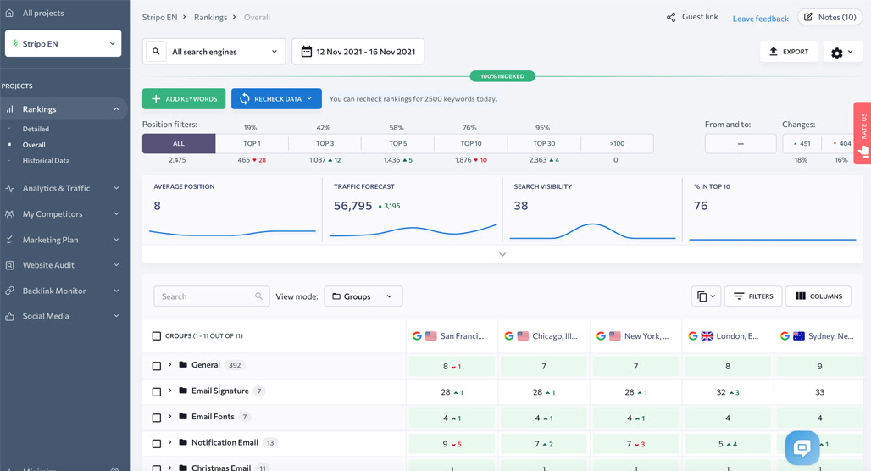Open the Filters button

tap(753, 296)
